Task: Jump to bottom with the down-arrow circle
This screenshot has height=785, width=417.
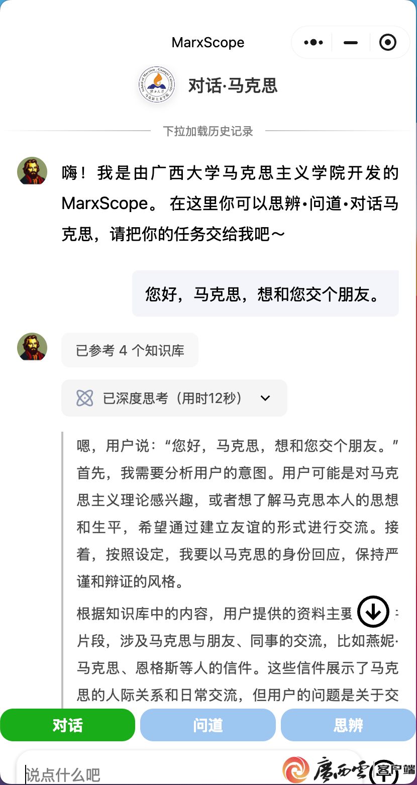Action: pos(373,612)
